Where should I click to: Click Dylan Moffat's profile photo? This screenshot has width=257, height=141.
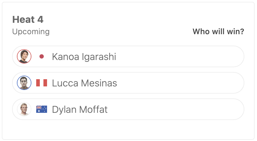click(24, 109)
